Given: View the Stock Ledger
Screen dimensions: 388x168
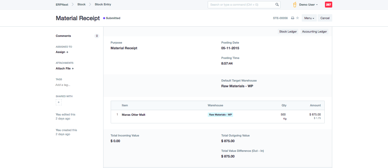Looking at the screenshot, I should pos(288,31).
